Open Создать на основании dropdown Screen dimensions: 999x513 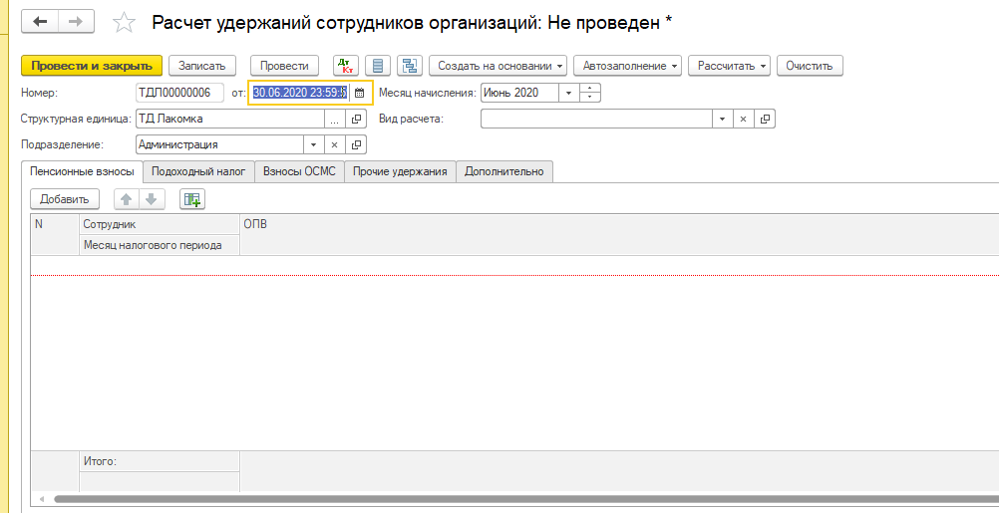pos(498,66)
